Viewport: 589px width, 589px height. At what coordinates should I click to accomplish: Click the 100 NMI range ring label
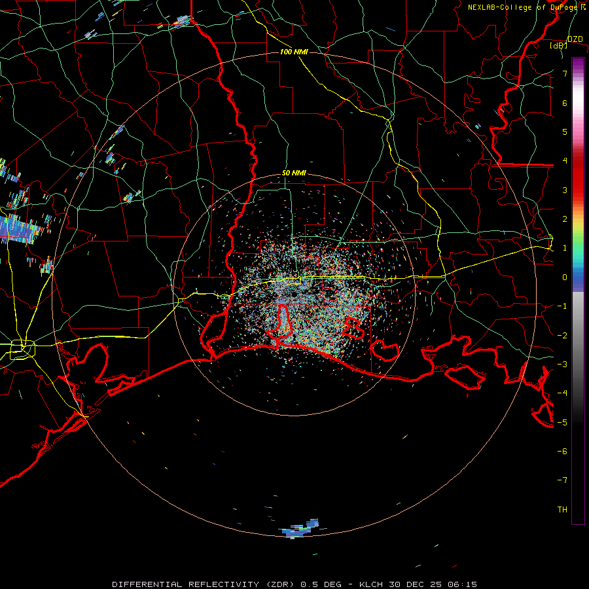click(294, 52)
